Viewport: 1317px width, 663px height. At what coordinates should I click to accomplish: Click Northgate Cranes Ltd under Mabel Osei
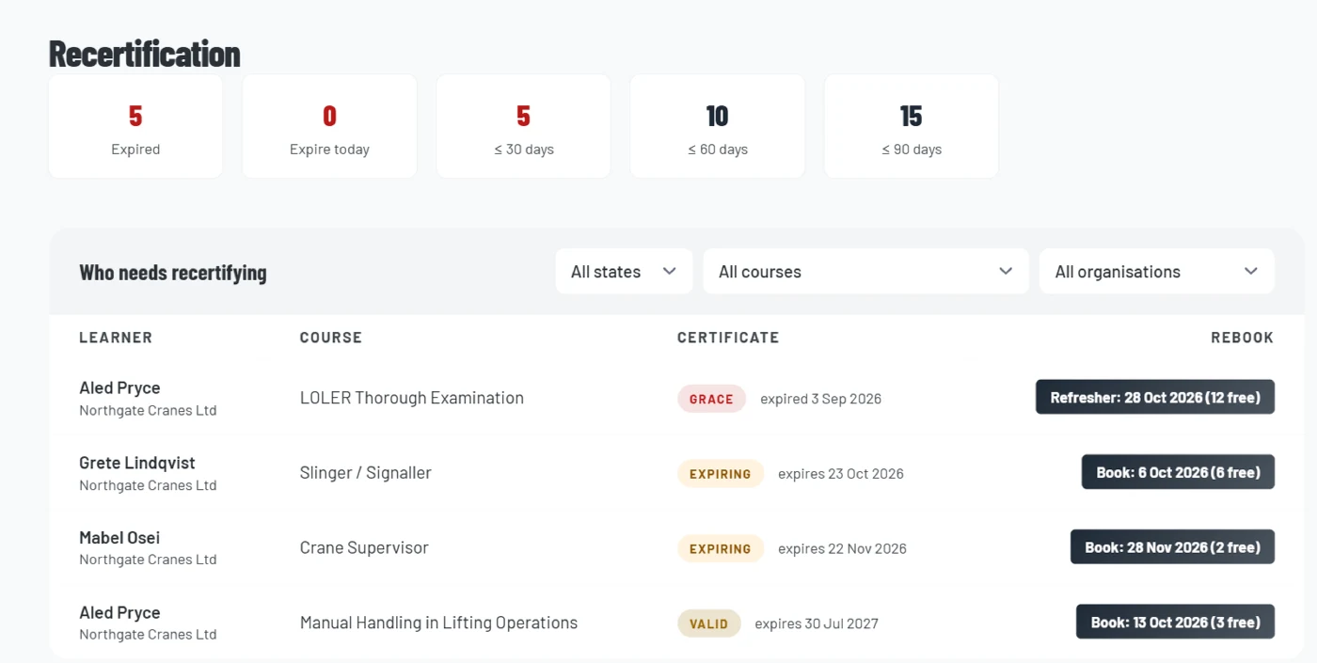(x=148, y=560)
